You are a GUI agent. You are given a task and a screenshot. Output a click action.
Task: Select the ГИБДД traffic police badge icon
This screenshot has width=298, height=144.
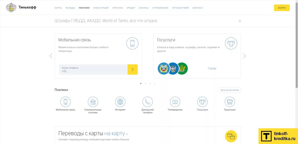pyautogui.click(x=163, y=69)
